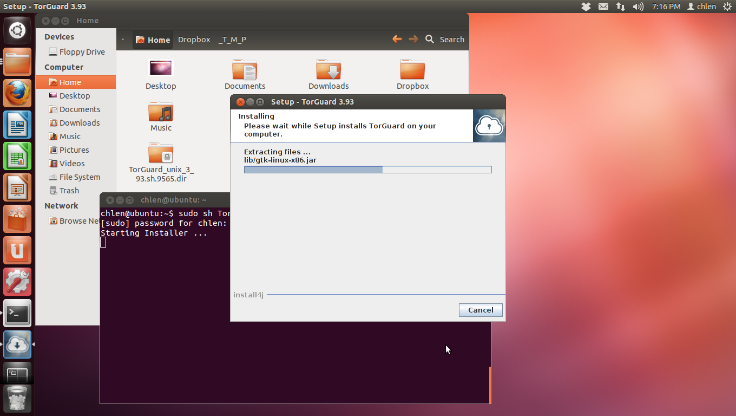Select Home in sidebar

coord(76,82)
